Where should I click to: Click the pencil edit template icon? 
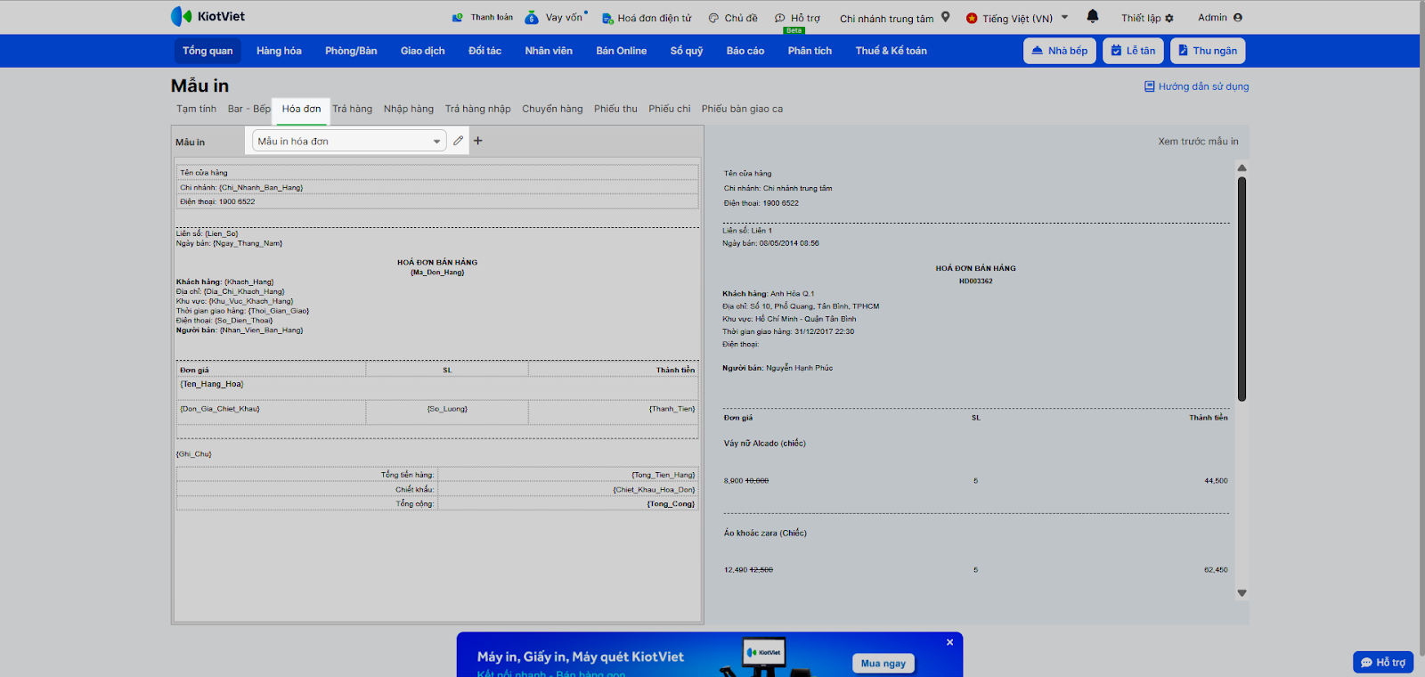pyautogui.click(x=458, y=141)
